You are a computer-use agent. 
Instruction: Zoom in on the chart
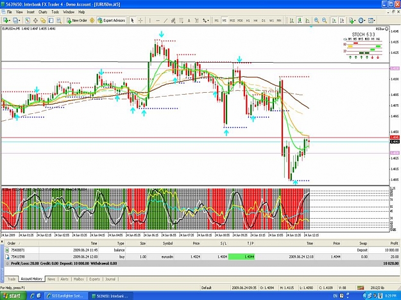[316, 20]
